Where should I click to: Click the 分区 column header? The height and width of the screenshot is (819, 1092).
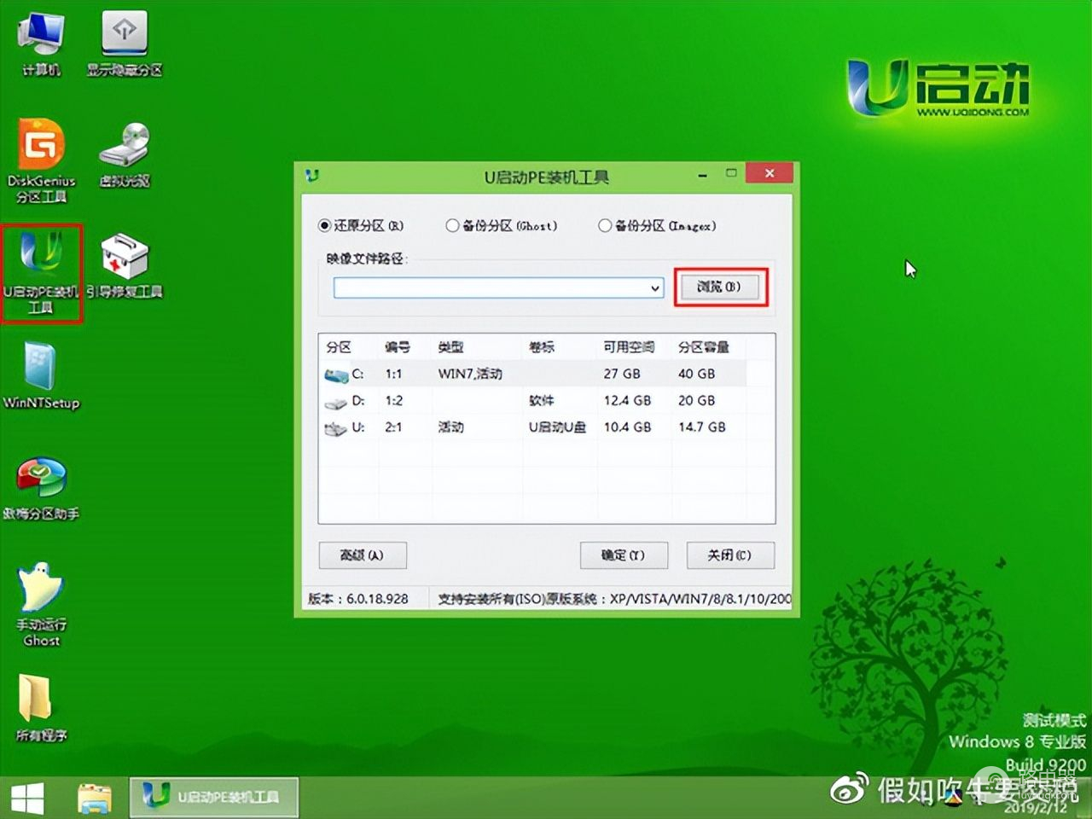tap(339, 347)
